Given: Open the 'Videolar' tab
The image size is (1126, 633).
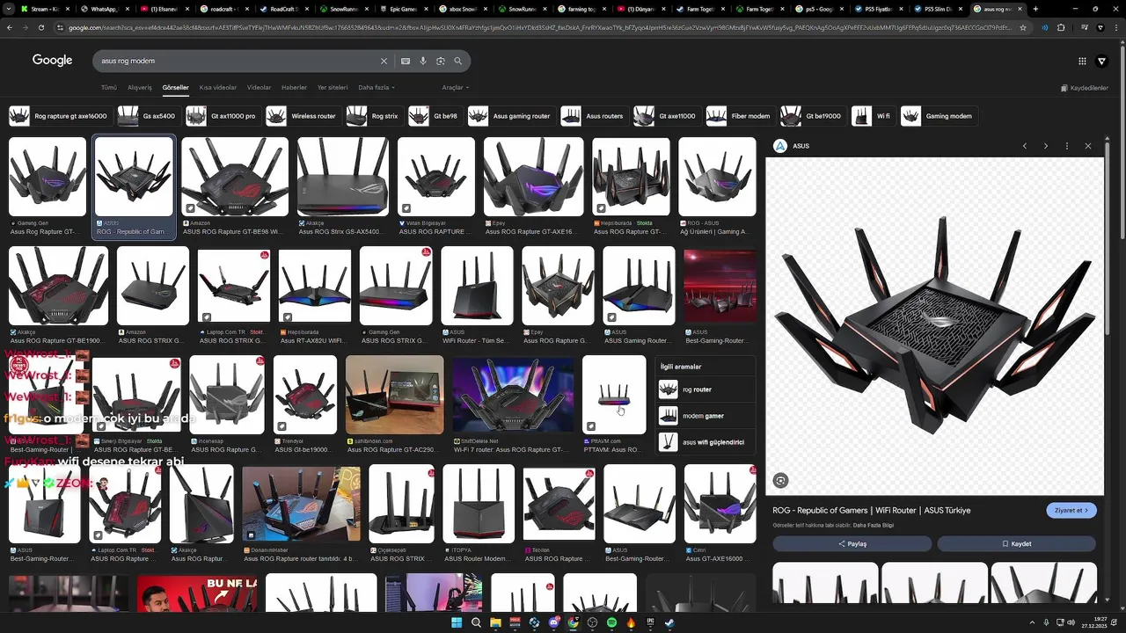Looking at the screenshot, I should (259, 87).
